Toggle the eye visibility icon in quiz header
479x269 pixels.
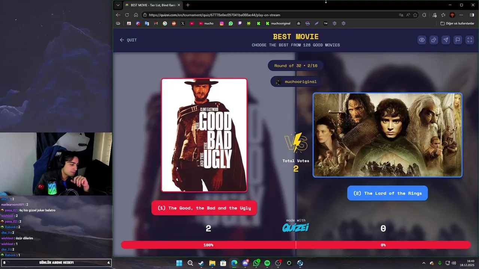click(422, 40)
